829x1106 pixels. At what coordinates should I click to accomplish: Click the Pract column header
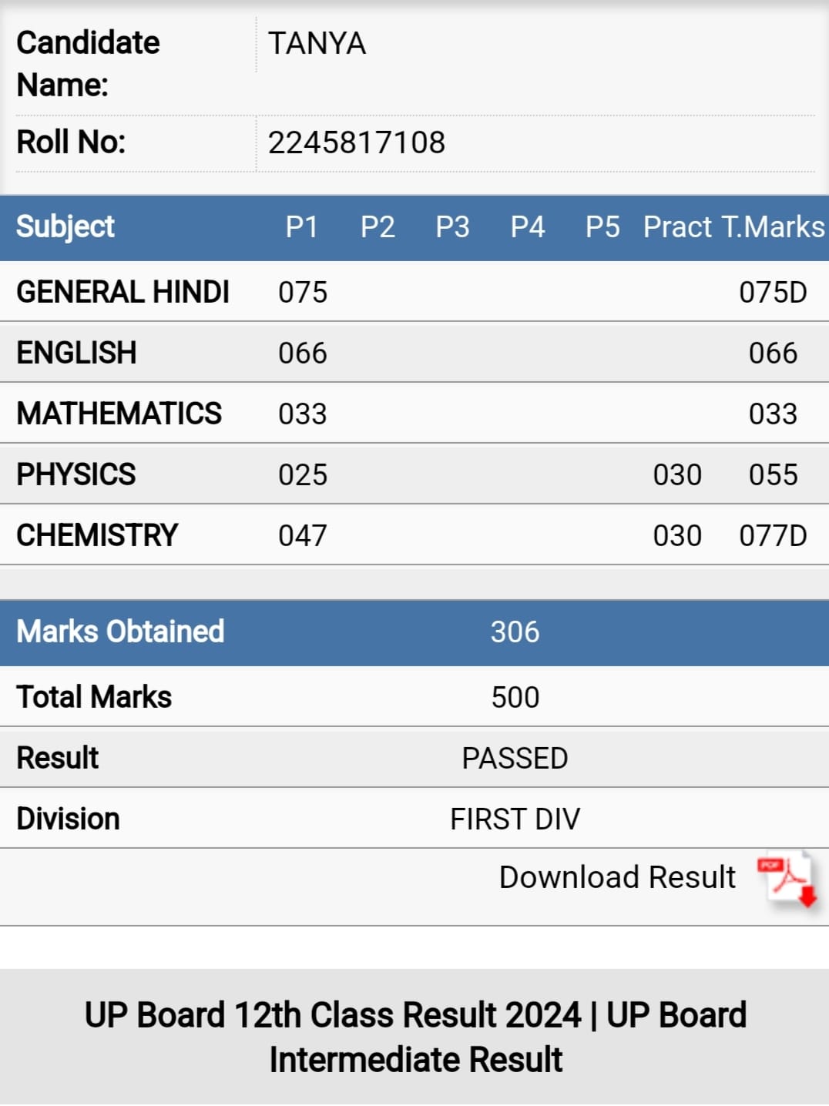point(677,227)
